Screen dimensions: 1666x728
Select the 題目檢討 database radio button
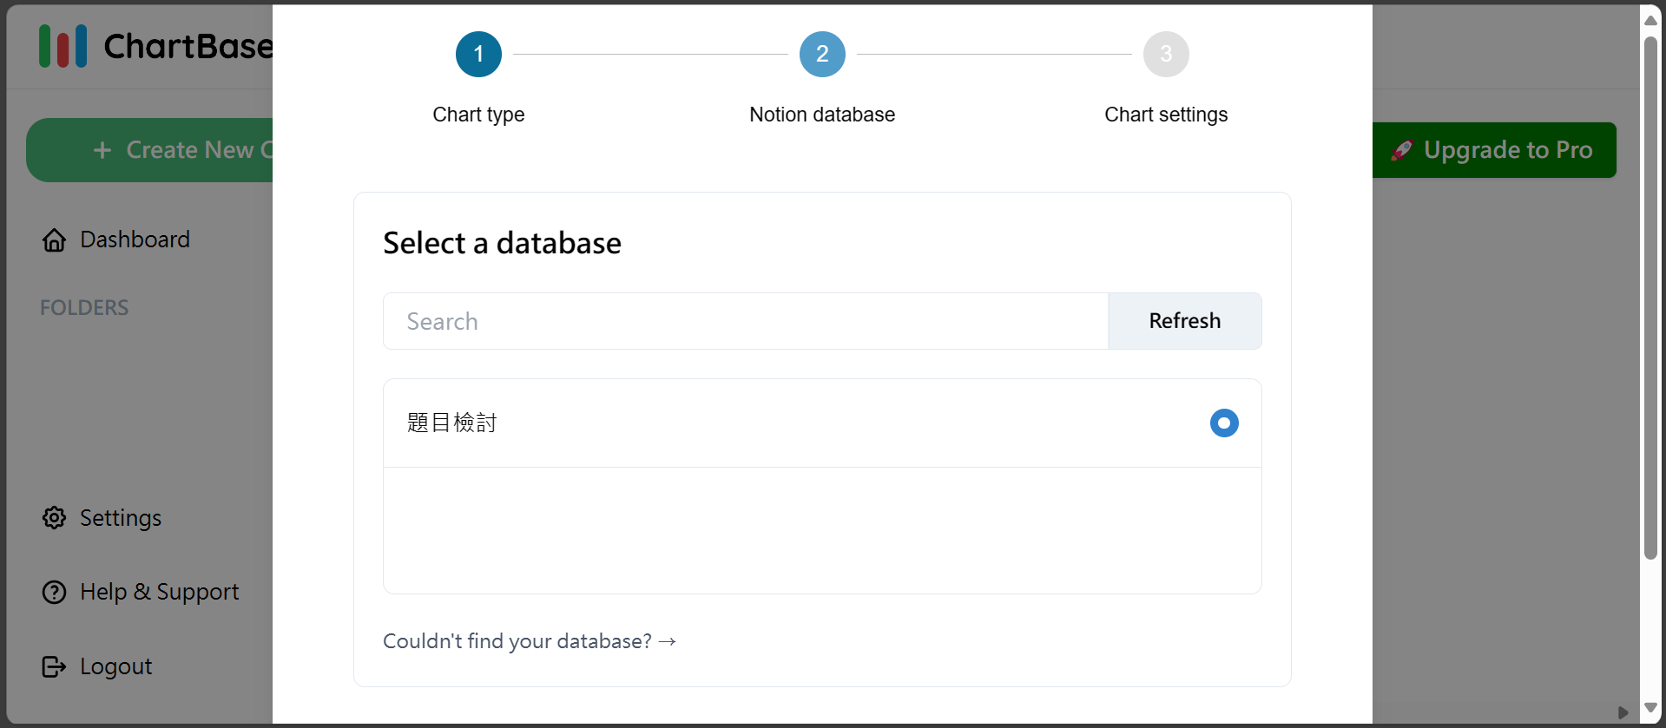click(x=1224, y=423)
